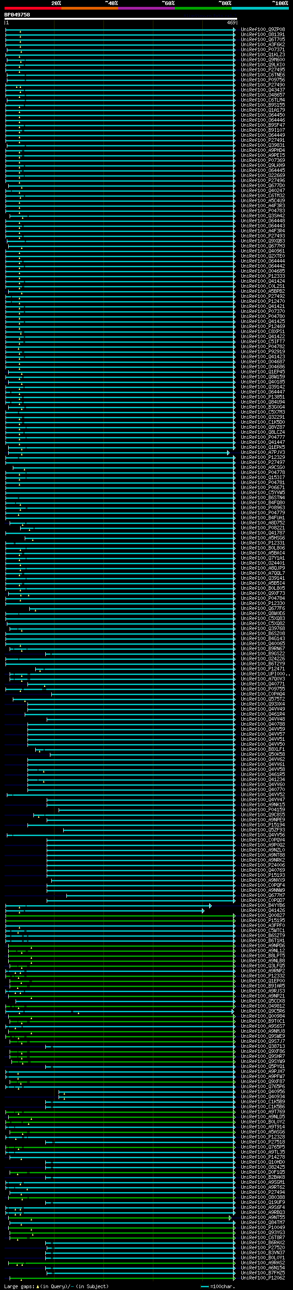The image size is (293, 1290).
Task: Select the UniRef100_C6TNE6 label
Action: coord(263,75)
